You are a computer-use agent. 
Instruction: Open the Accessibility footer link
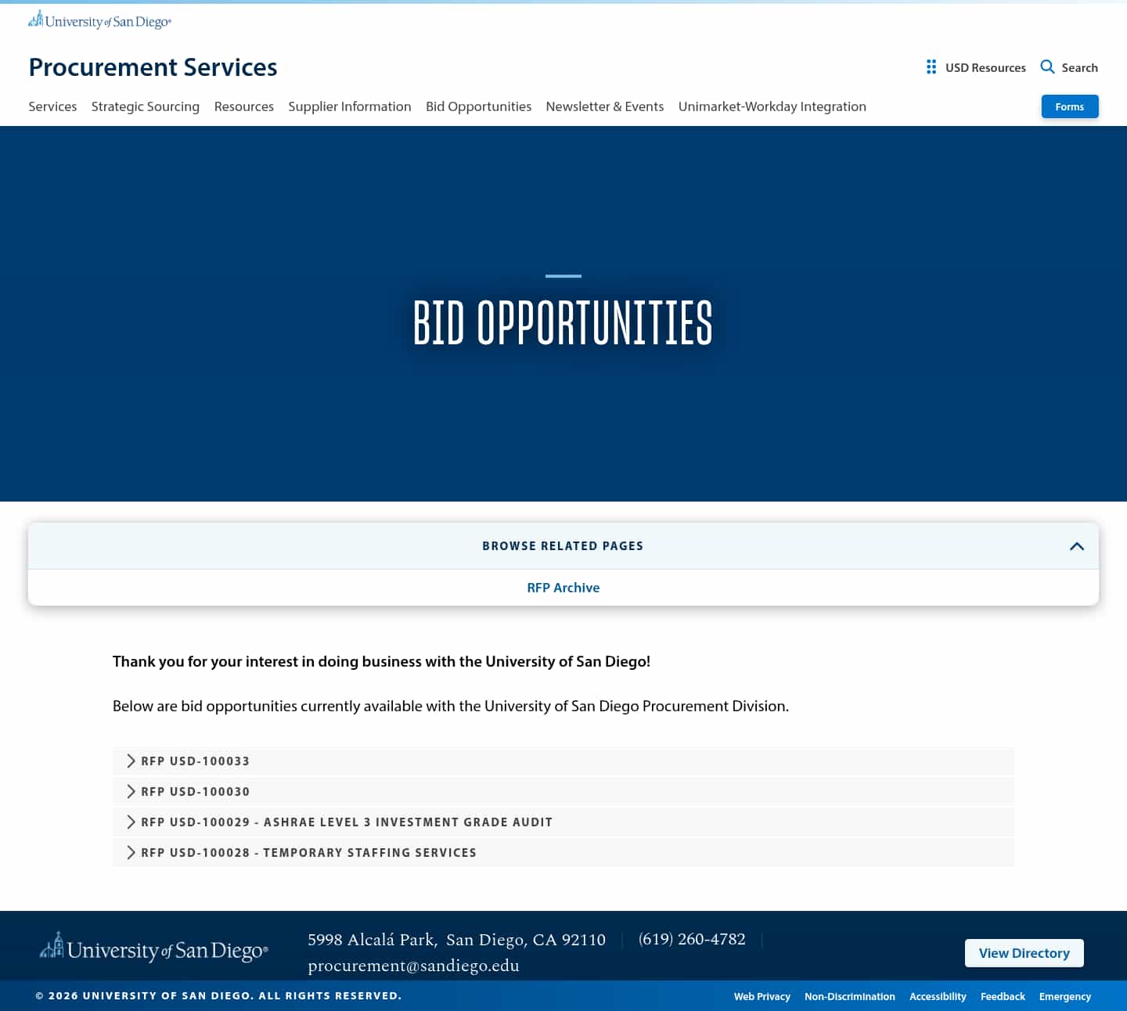pyautogui.click(x=938, y=996)
